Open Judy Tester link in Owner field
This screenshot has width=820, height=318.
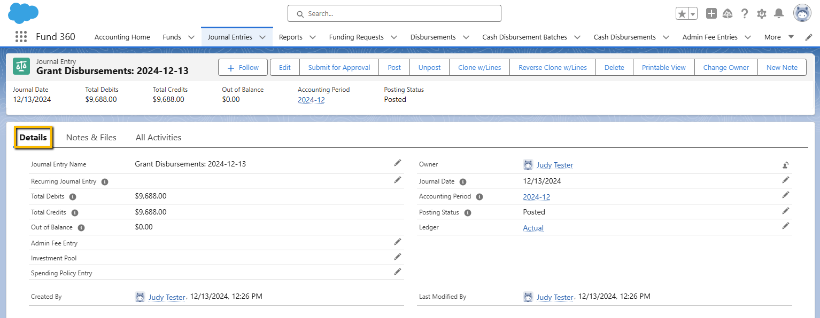(x=555, y=165)
